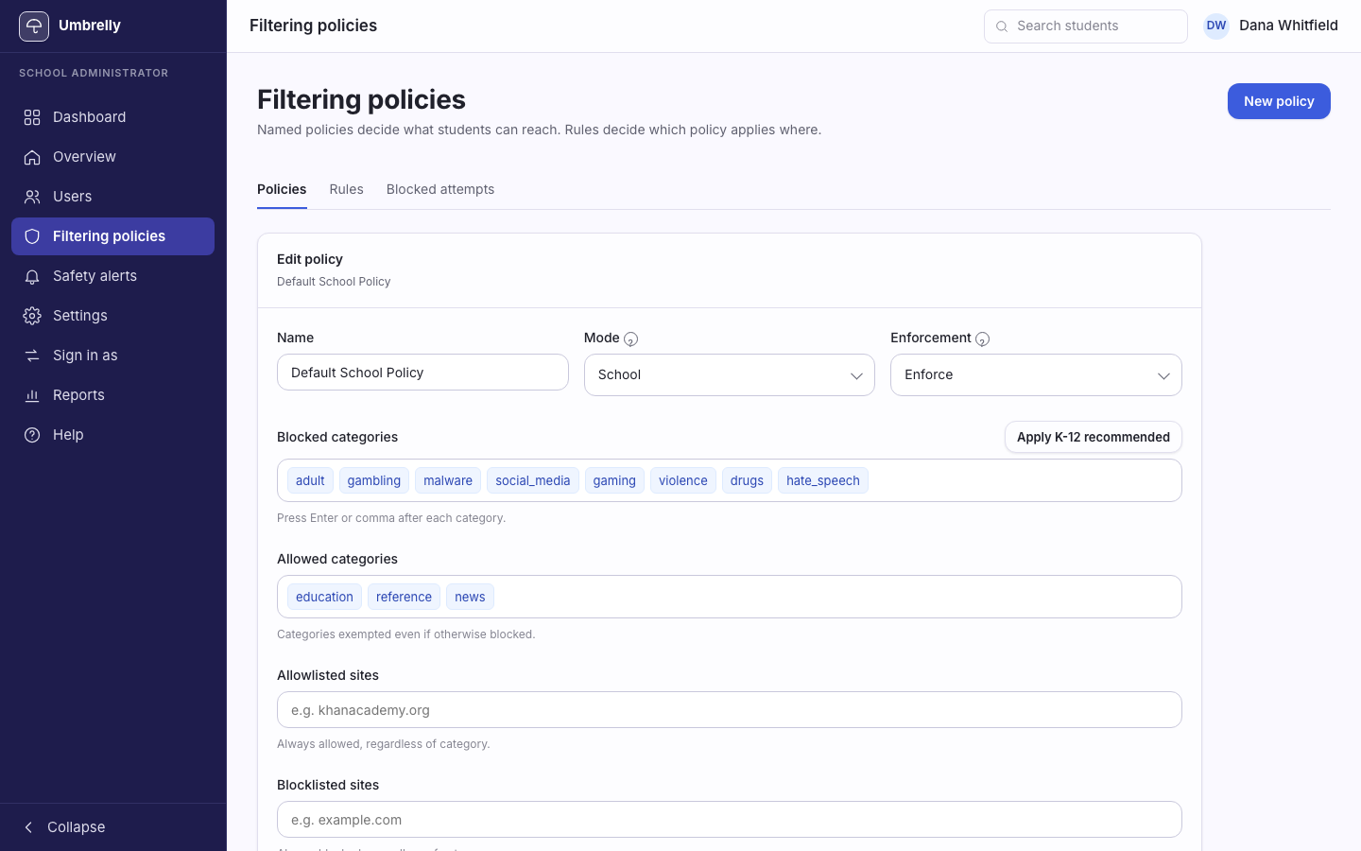
Task: Click the Allowlisted sites input field
Action: pos(730,710)
